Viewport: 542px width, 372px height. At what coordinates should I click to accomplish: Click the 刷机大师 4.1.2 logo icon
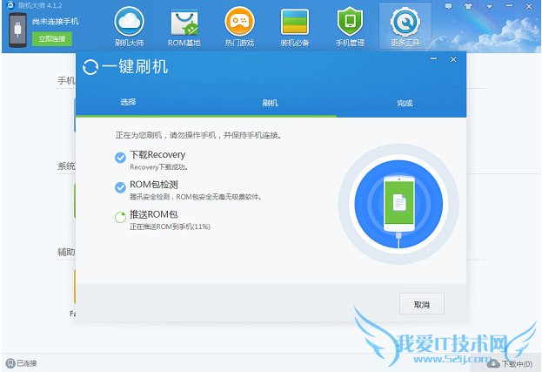click(x=10, y=5)
